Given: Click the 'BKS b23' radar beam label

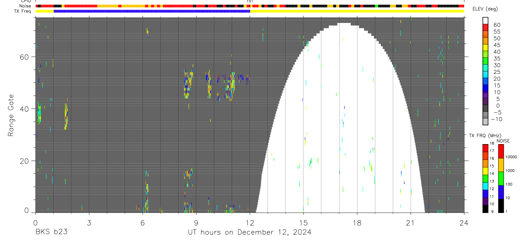Looking at the screenshot, I should (x=51, y=232).
